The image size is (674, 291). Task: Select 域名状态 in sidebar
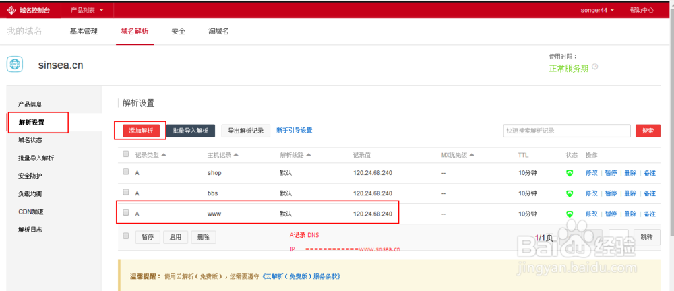click(x=30, y=140)
